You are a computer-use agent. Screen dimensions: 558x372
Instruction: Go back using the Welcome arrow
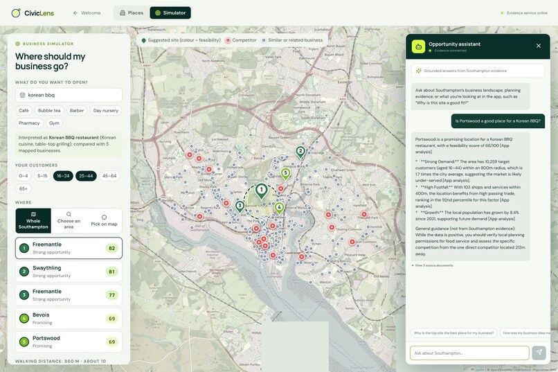[87, 12]
